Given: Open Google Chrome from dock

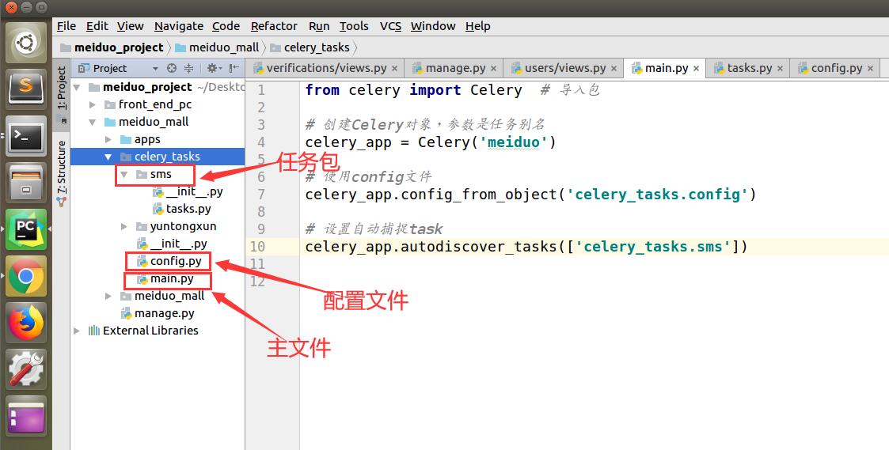Looking at the screenshot, I should coord(26,276).
